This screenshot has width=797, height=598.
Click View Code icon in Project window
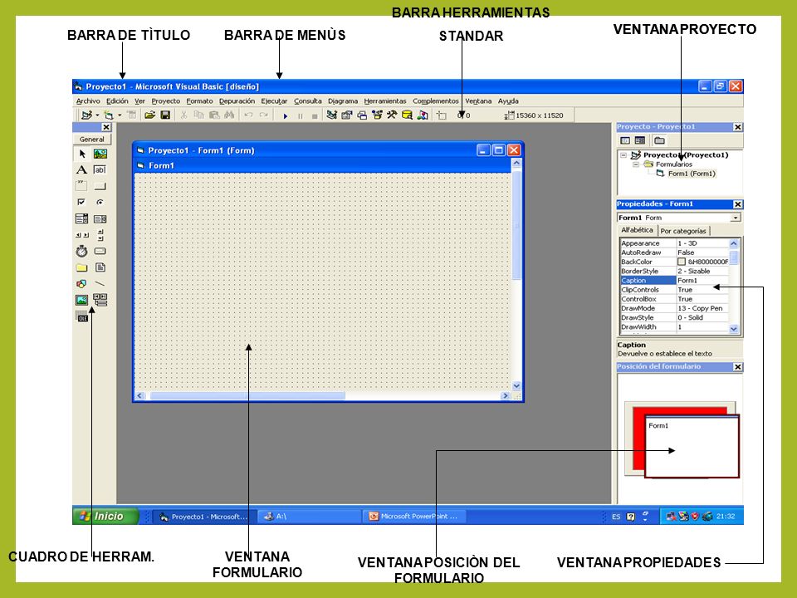tap(625, 140)
